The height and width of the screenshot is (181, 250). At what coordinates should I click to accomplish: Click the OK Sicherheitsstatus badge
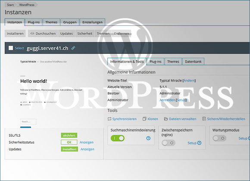point(69,142)
